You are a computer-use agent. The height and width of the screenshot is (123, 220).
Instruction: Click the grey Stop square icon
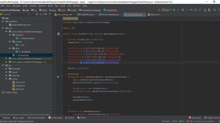coord(200,10)
